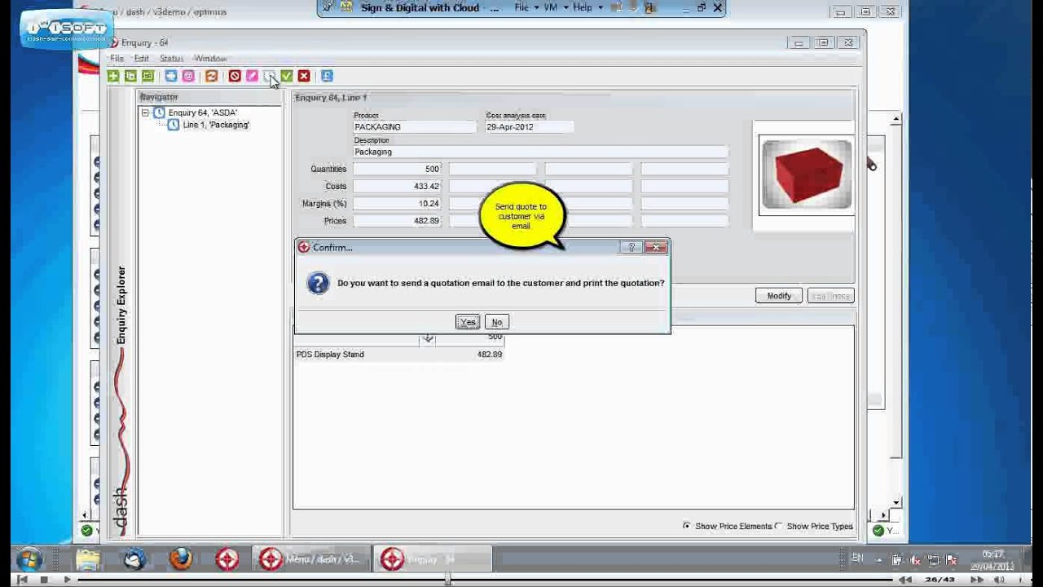Click the rewind video control

click(905, 580)
